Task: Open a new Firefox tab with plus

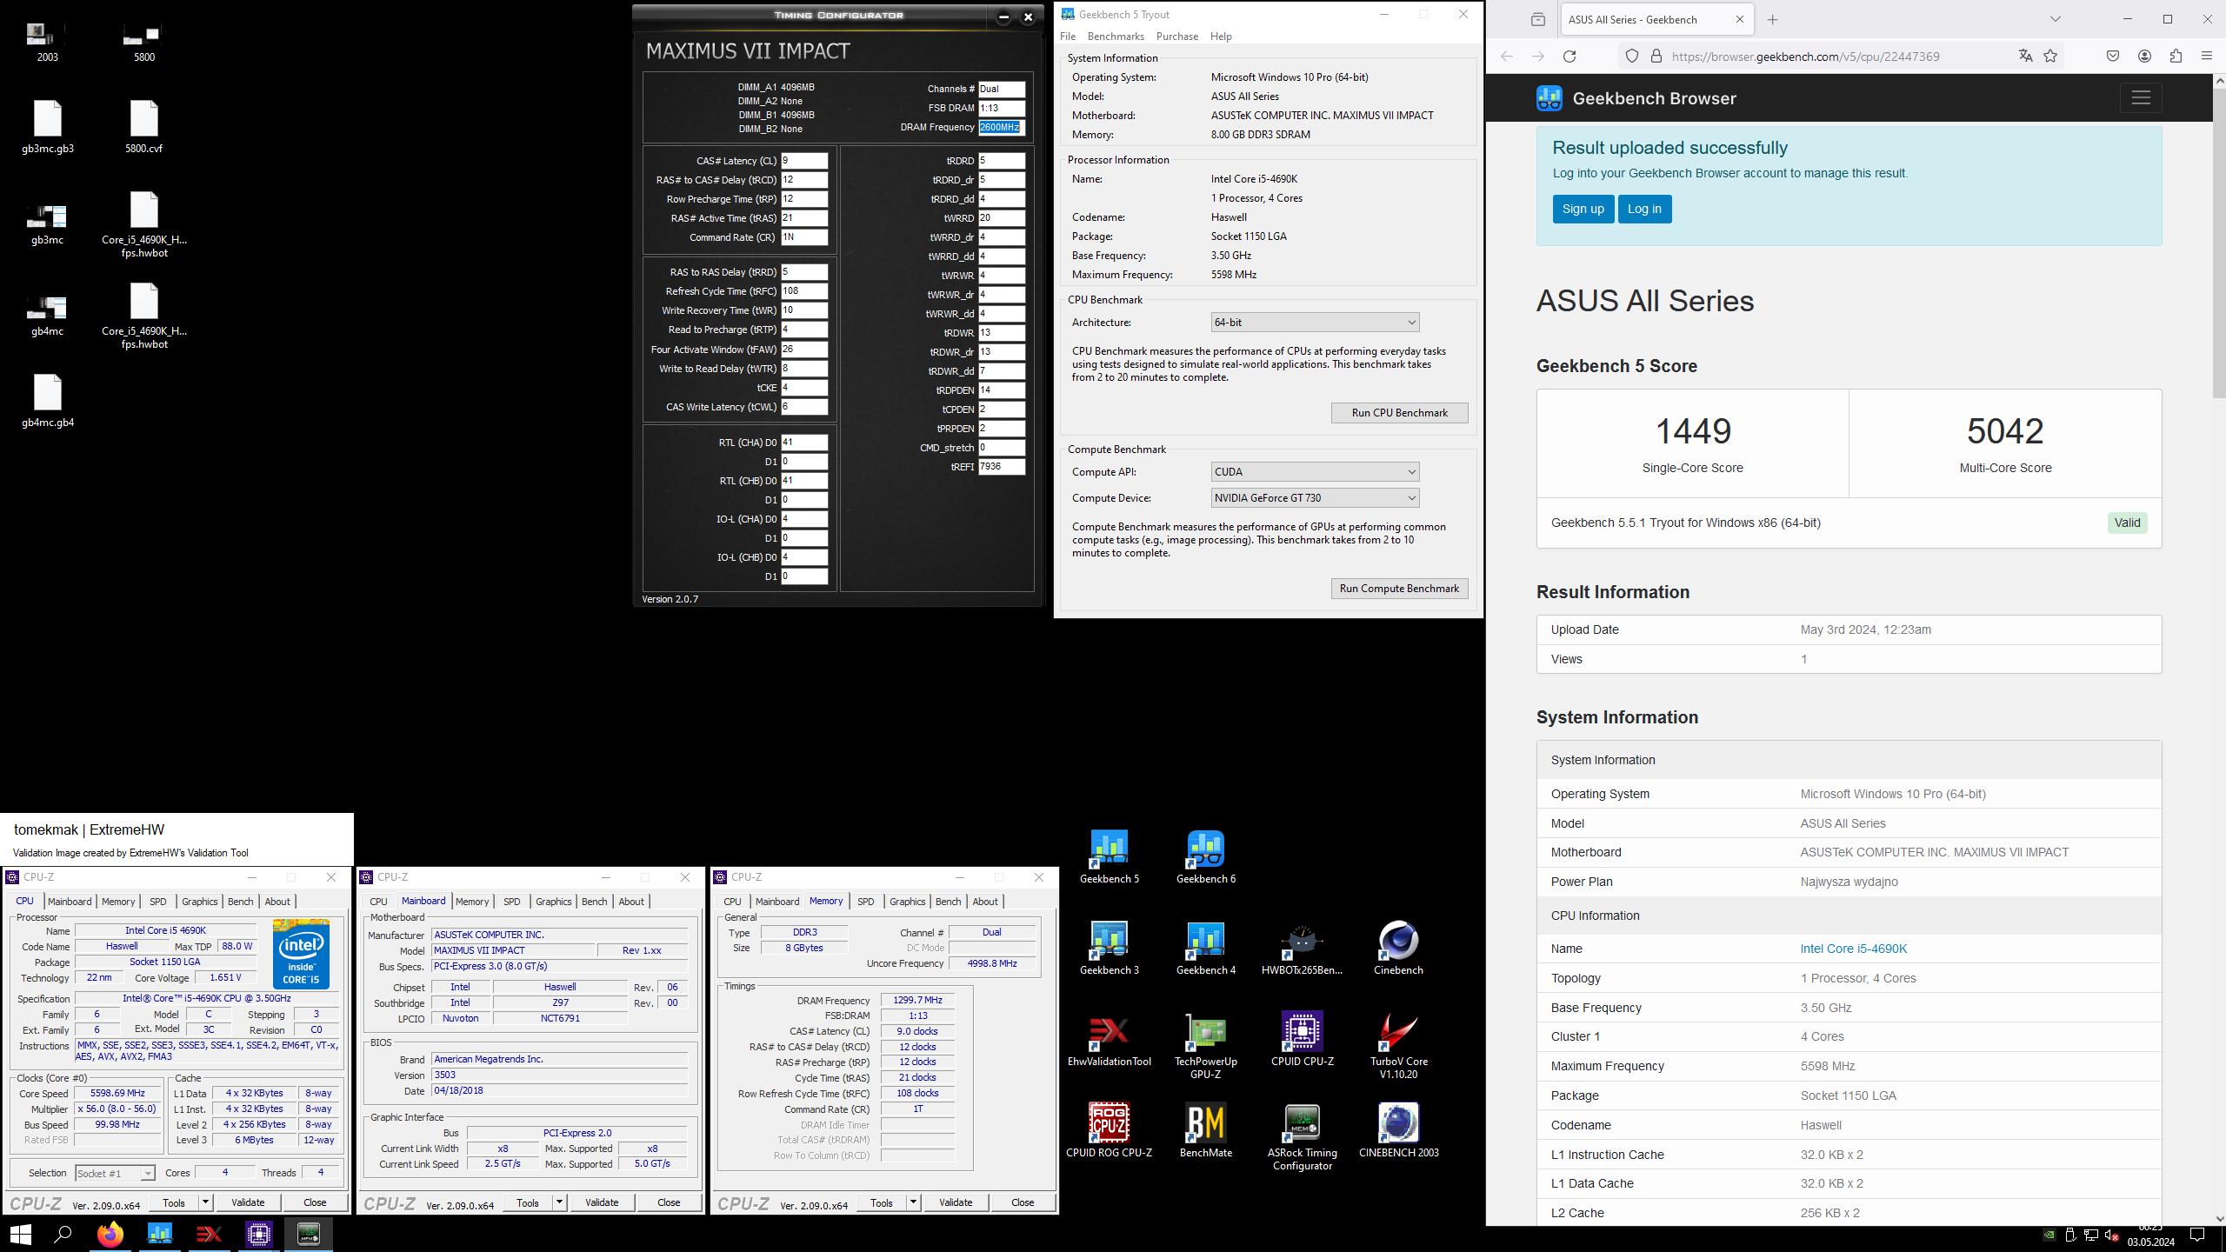Action: pyautogui.click(x=1772, y=19)
